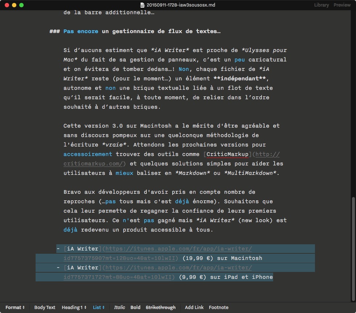Insert a Footnote from the toolbar

point(219,308)
